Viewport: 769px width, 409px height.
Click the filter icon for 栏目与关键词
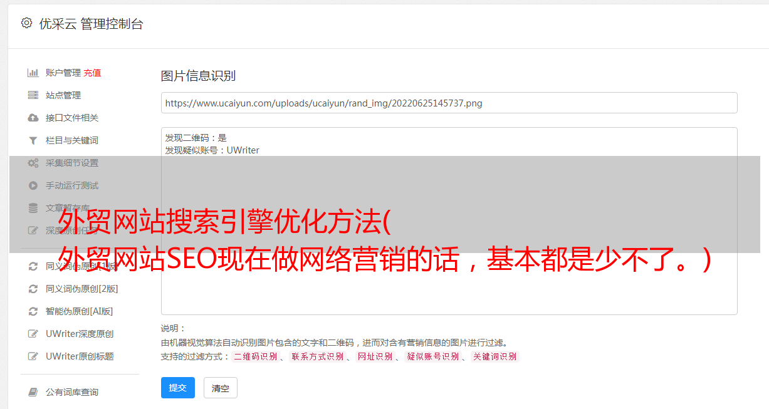33,140
